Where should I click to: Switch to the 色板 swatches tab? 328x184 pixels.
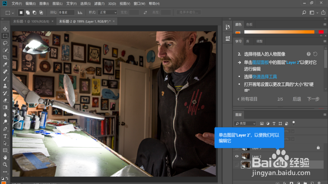[249, 25]
